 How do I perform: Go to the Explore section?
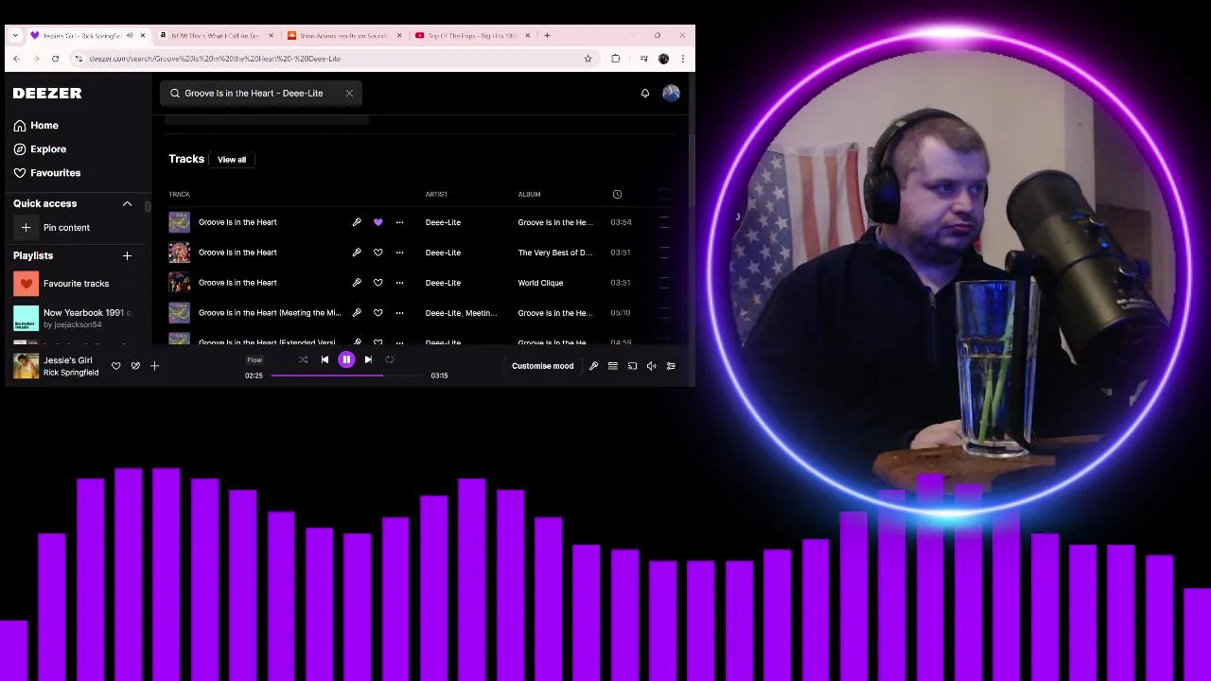(x=40, y=148)
